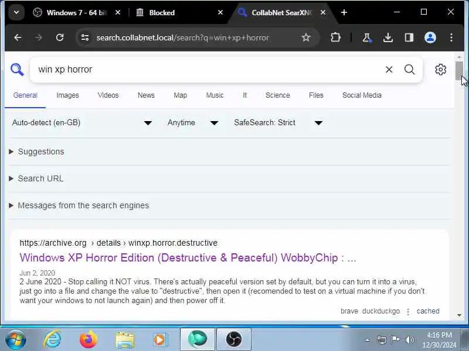Open site information icon in address bar
Screen dimensions: 469x351
coord(85,37)
